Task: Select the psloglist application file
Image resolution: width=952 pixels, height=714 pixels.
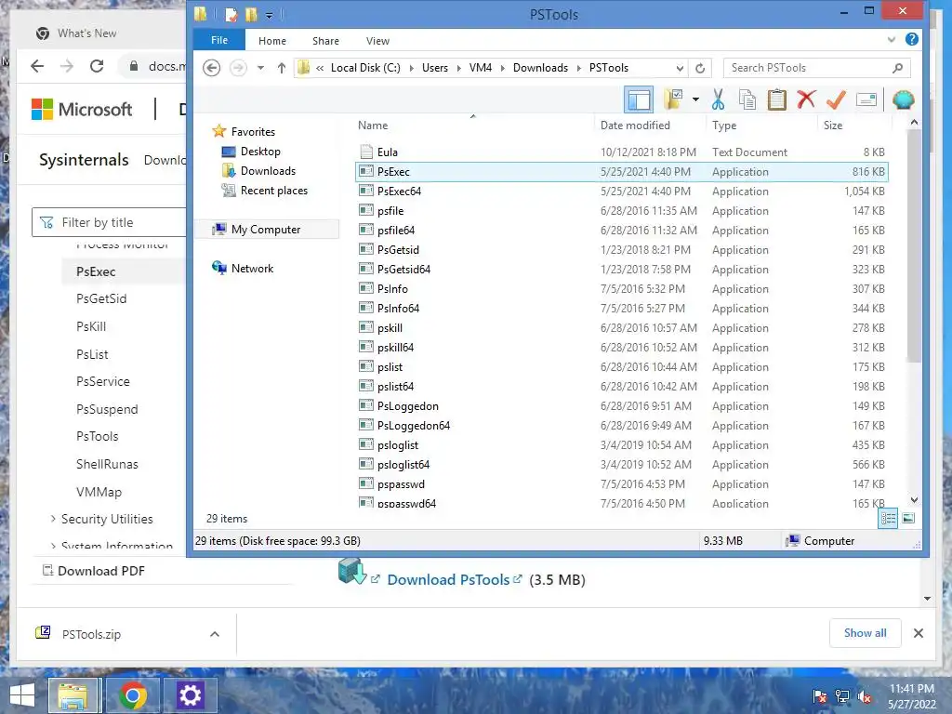Action: click(621, 445)
